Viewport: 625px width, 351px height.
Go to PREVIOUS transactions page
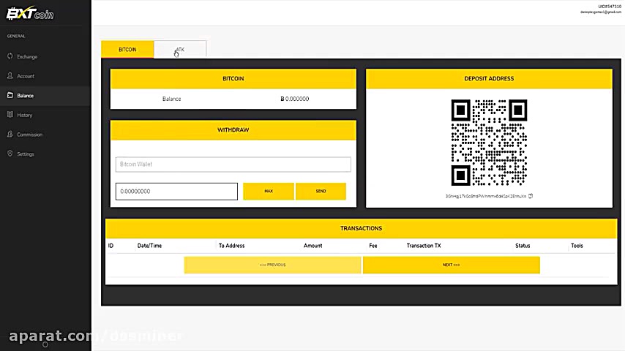click(x=273, y=265)
